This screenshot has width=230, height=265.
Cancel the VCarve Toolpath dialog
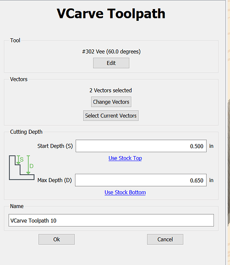pos(165,240)
